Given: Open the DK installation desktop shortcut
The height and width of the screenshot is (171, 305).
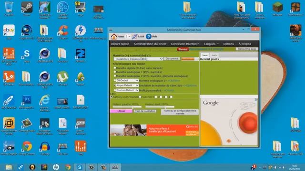Looking at the screenshot, I should click(x=44, y=123).
